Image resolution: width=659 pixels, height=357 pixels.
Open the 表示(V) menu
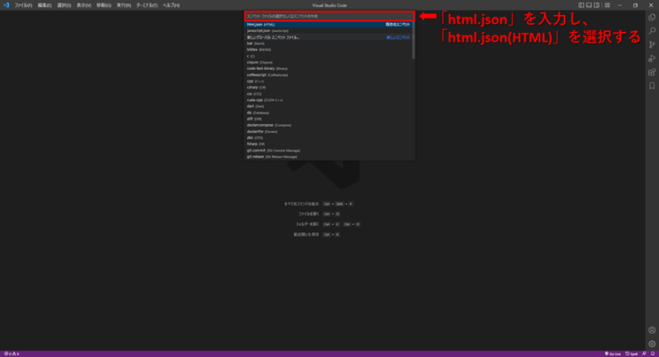click(83, 5)
